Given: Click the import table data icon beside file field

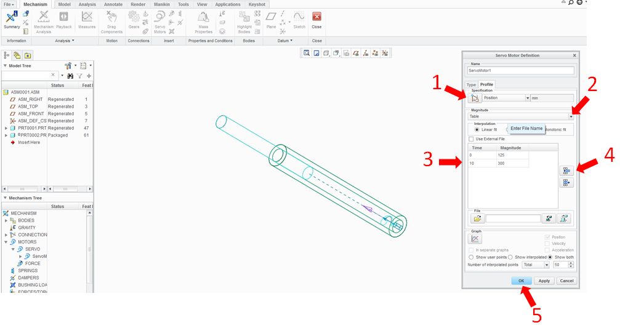Looking at the screenshot, I should pos(548,218).
